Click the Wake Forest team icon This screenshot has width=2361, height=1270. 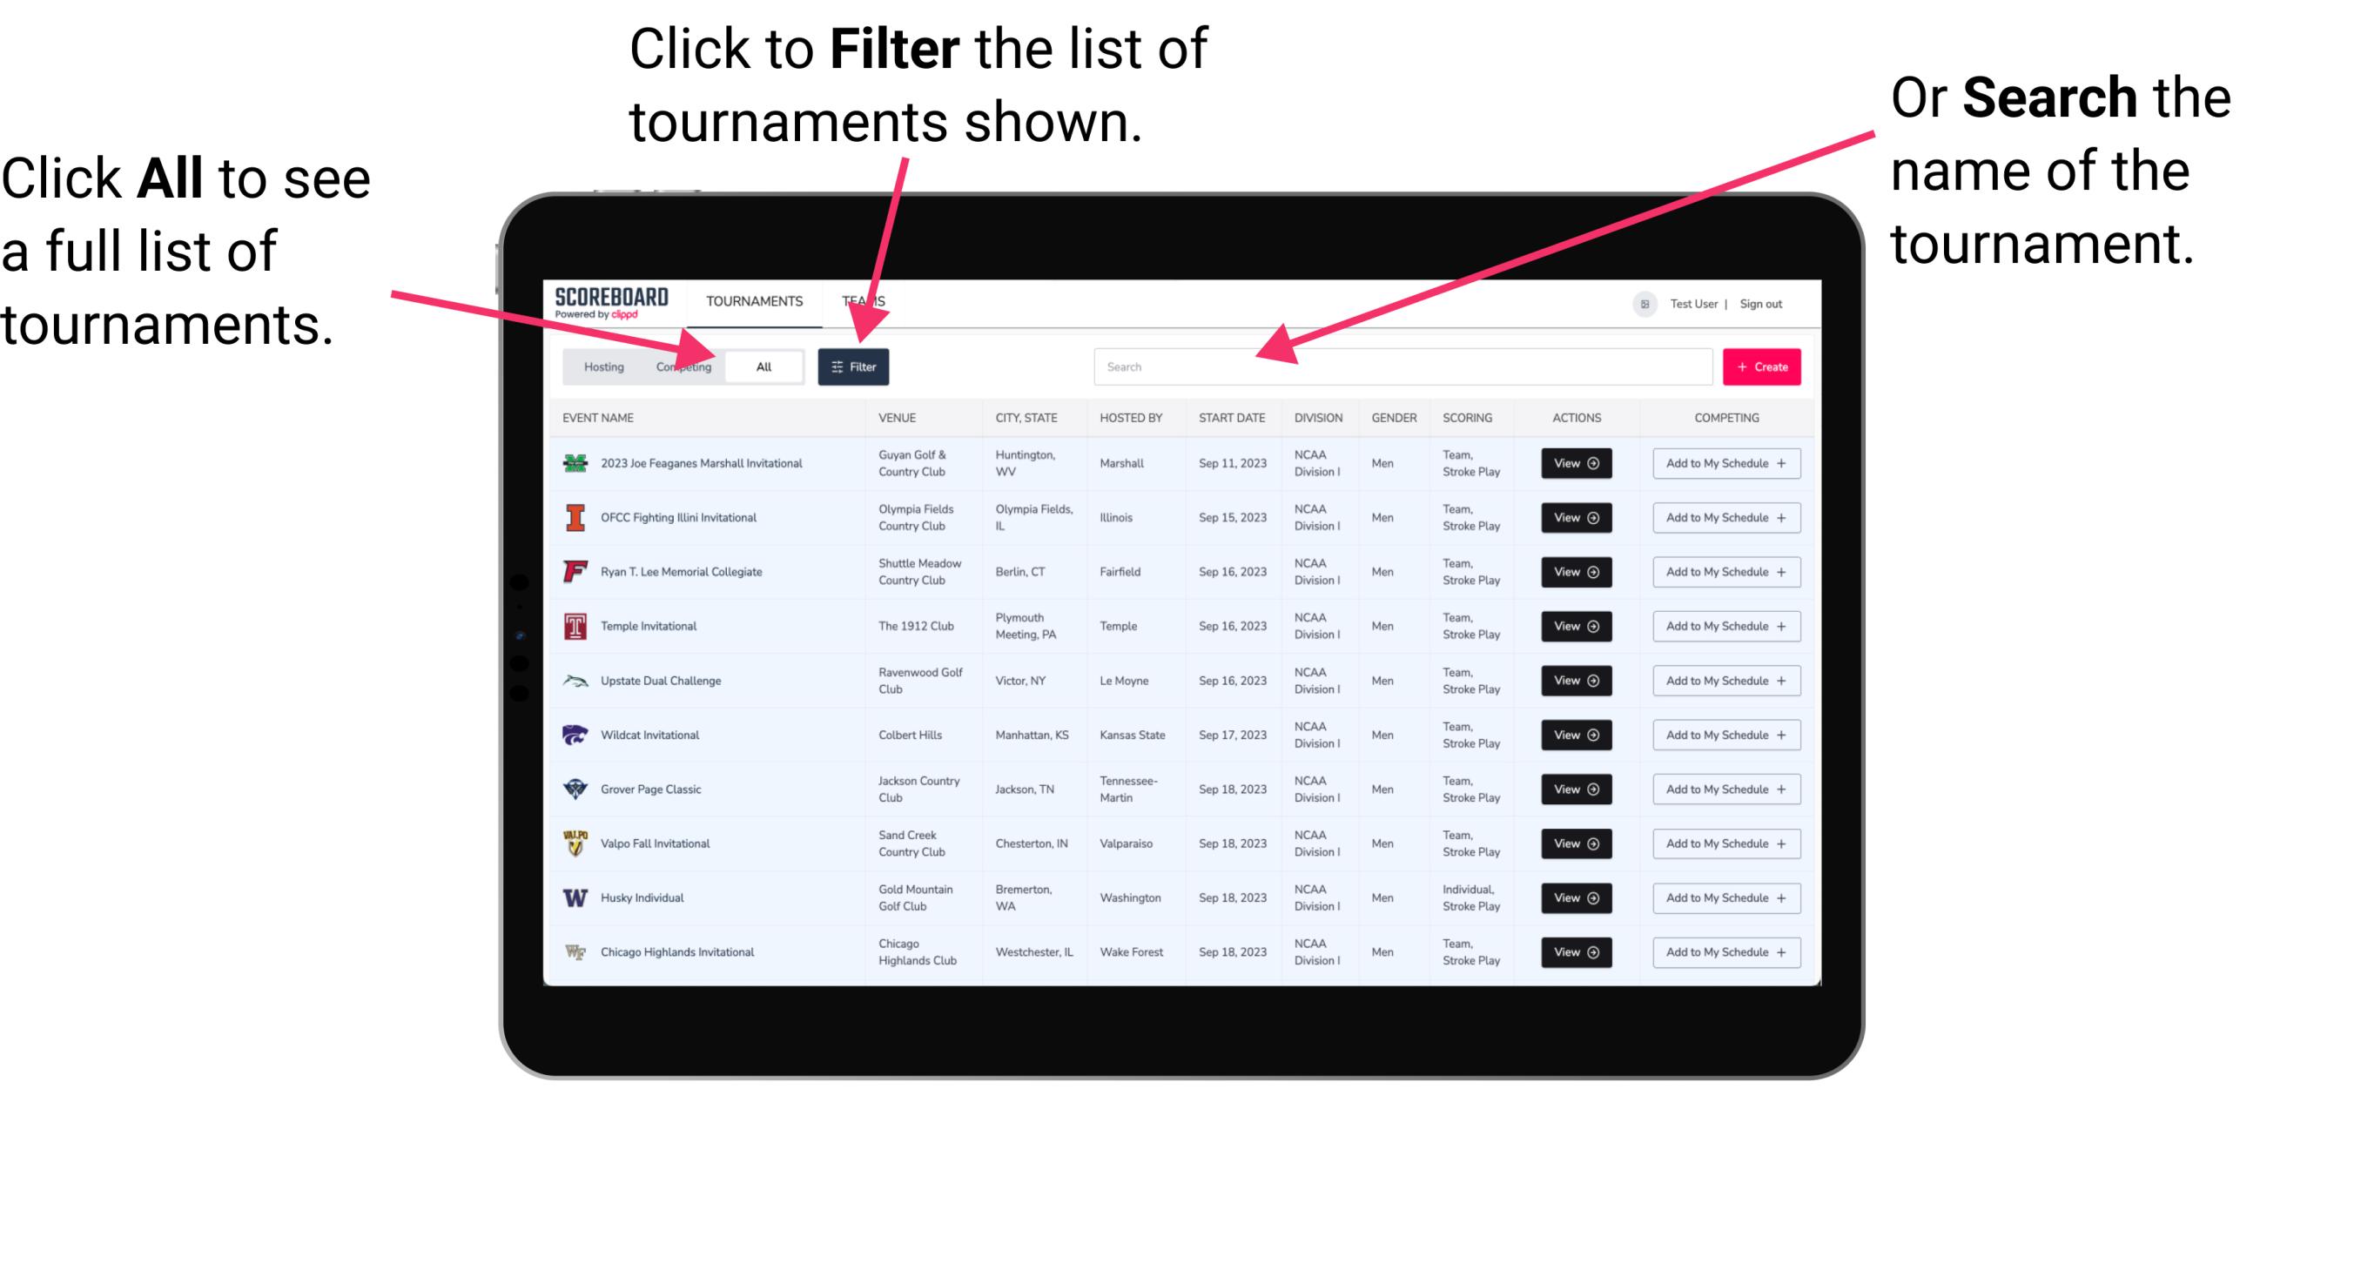[x=574, y=951]
